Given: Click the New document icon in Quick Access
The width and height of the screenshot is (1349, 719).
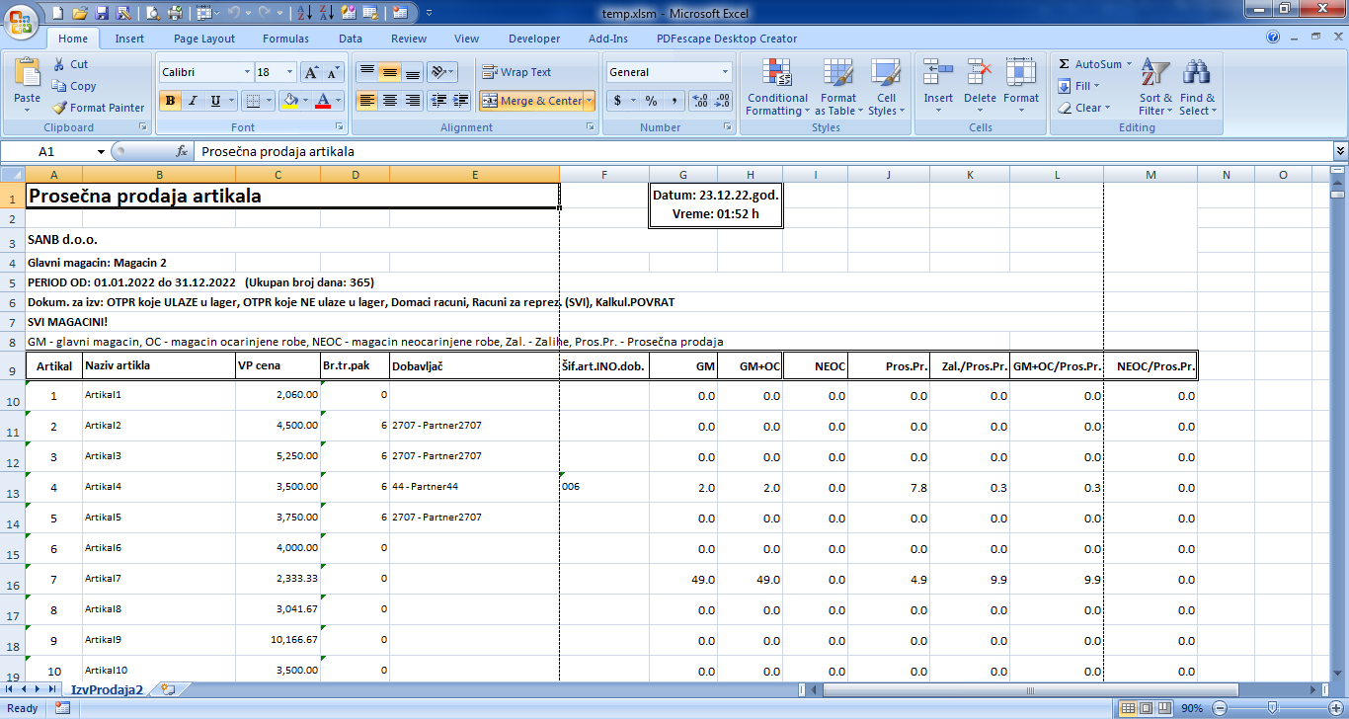Looking at the screenshot, I should coord(56,13).
